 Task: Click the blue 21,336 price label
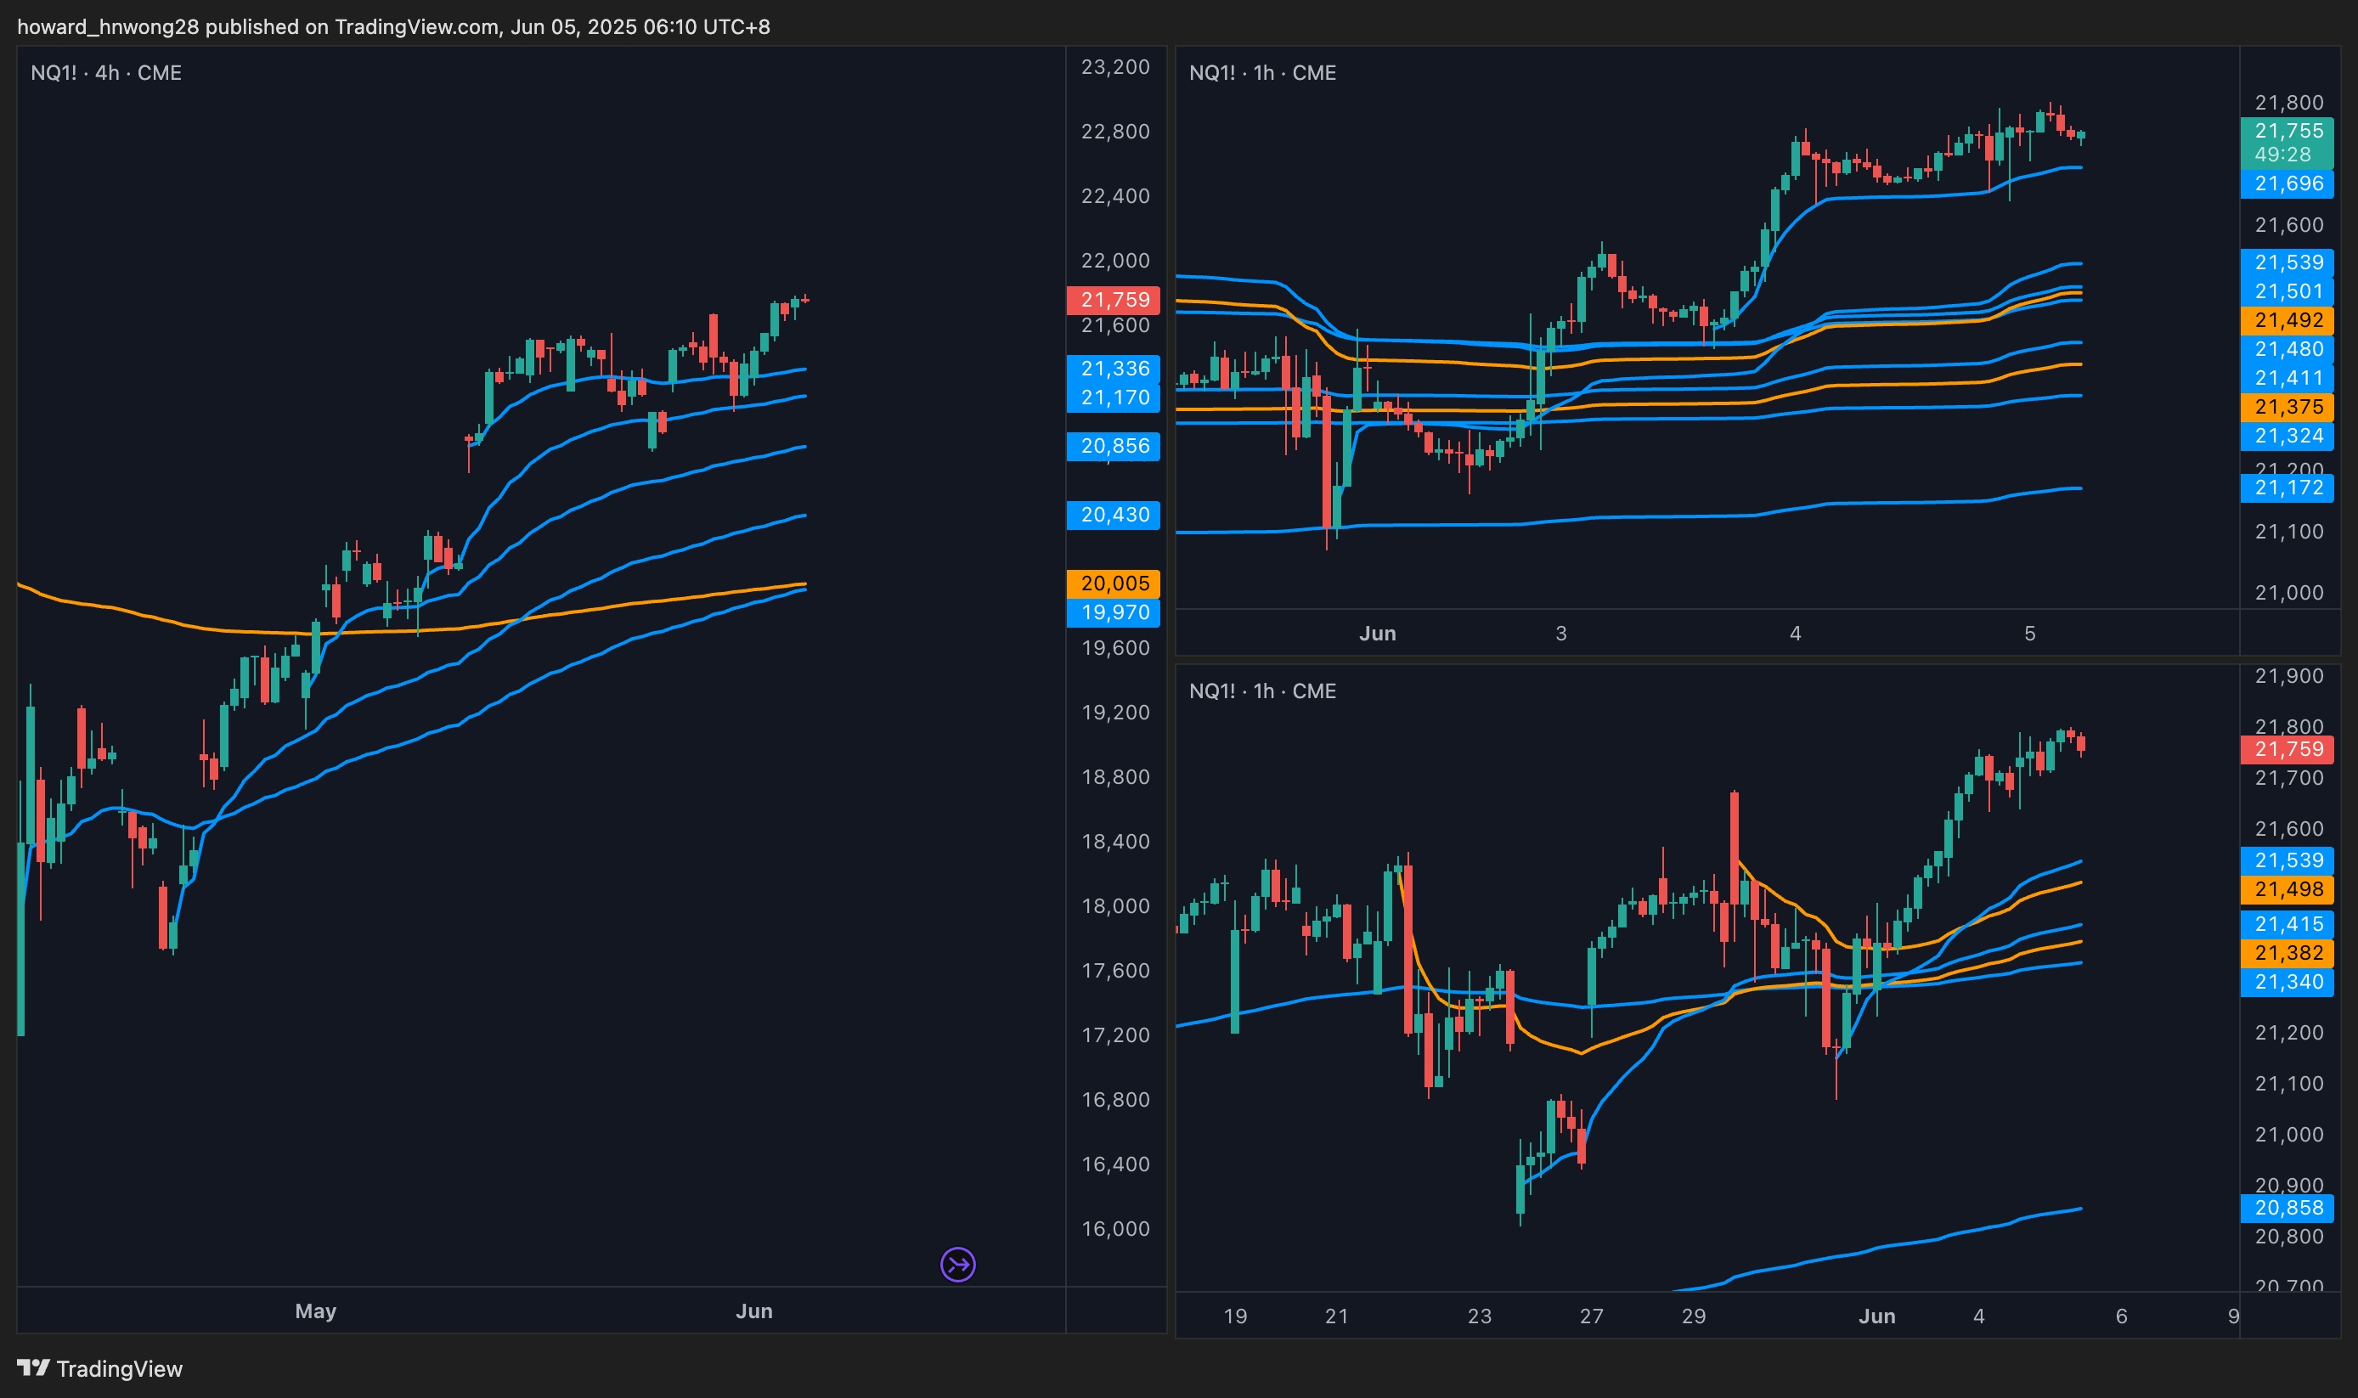point(1114,369)
